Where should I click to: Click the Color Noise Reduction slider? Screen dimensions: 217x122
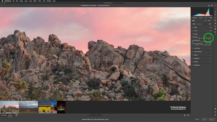[x=202, y=45]
